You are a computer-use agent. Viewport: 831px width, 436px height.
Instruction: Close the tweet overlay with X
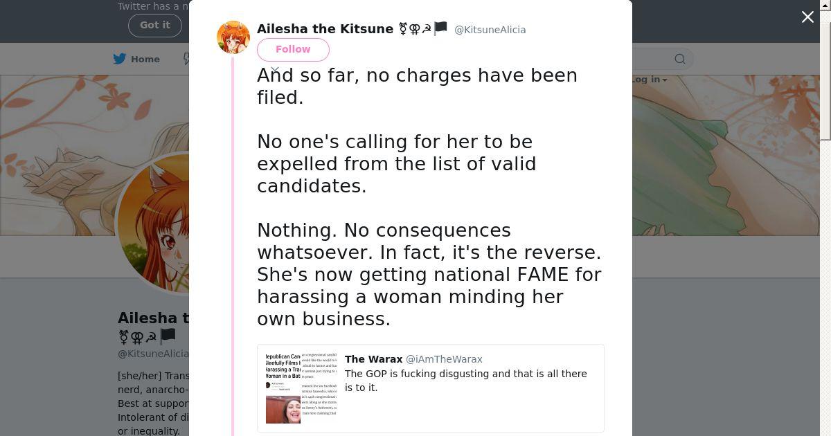point(807,17)
